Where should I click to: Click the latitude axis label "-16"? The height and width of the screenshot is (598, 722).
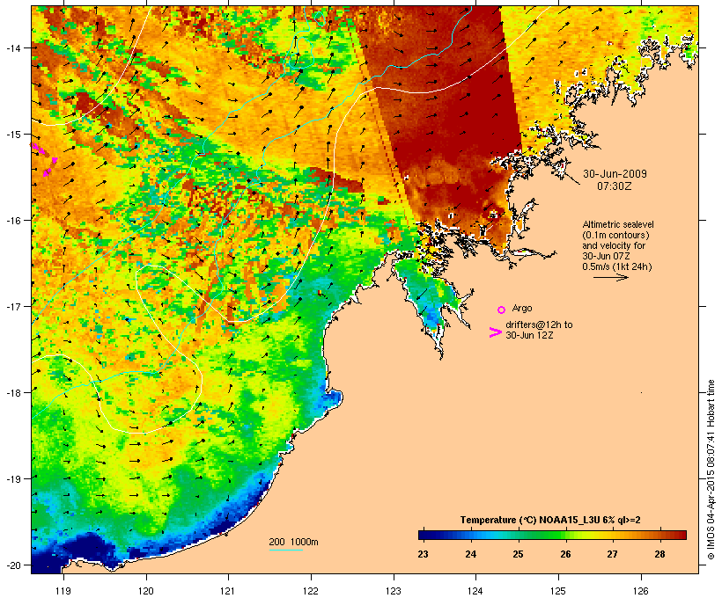point(13,221)
